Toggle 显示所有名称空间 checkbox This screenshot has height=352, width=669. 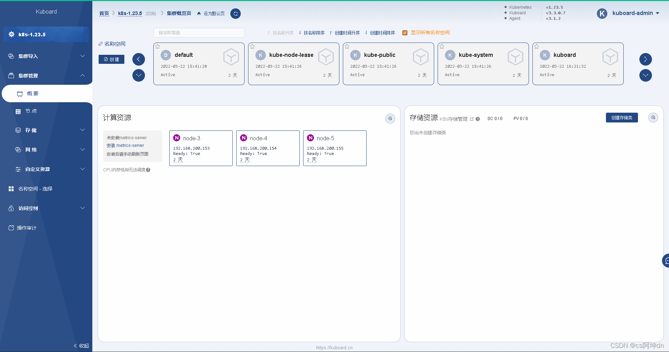point(405,33)
